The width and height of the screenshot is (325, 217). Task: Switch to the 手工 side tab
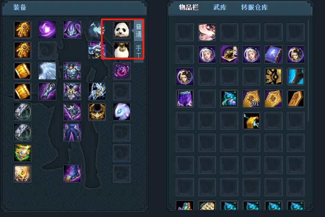(x=138, y=52)
